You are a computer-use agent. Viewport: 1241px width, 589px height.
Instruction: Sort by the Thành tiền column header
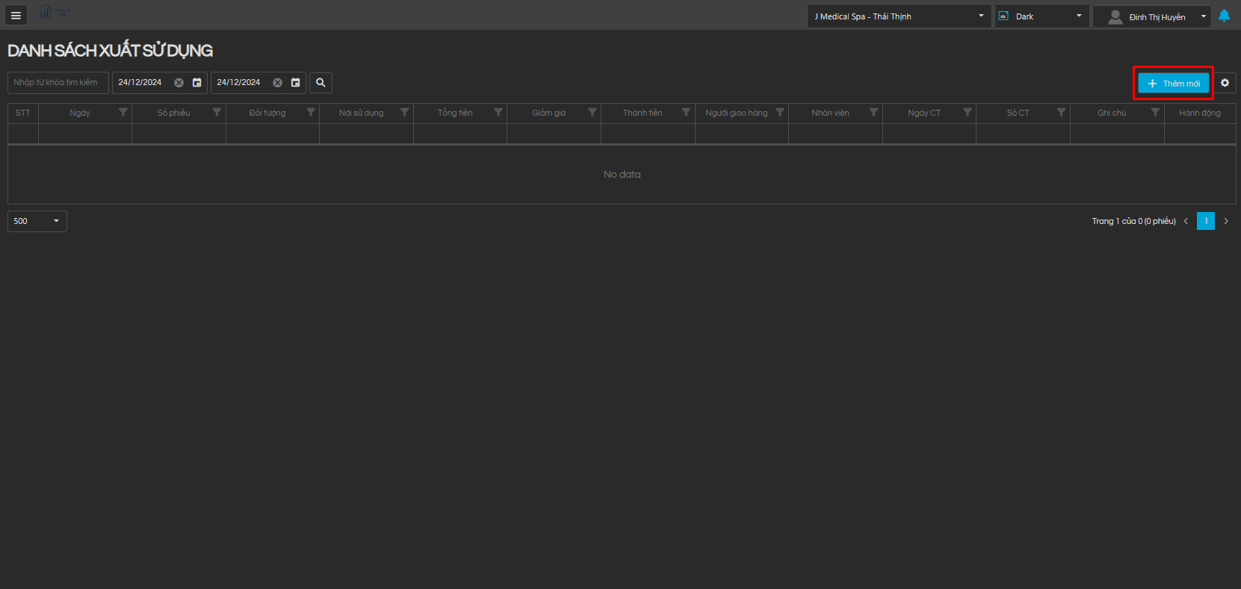pyautogui.click(x=643, y=113)
